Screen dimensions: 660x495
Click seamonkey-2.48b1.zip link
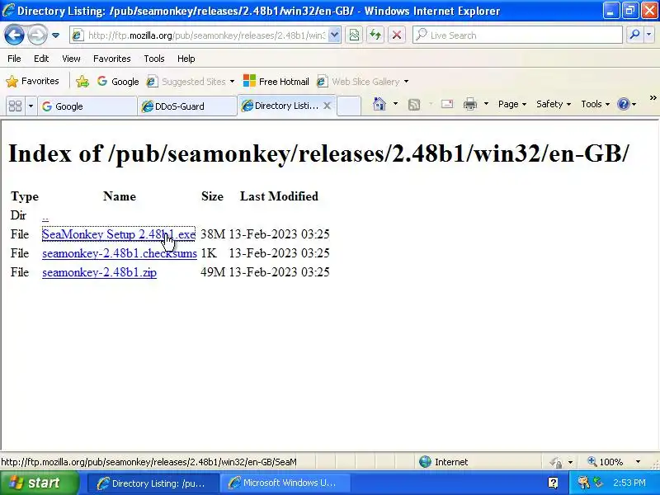coord(99,272)
